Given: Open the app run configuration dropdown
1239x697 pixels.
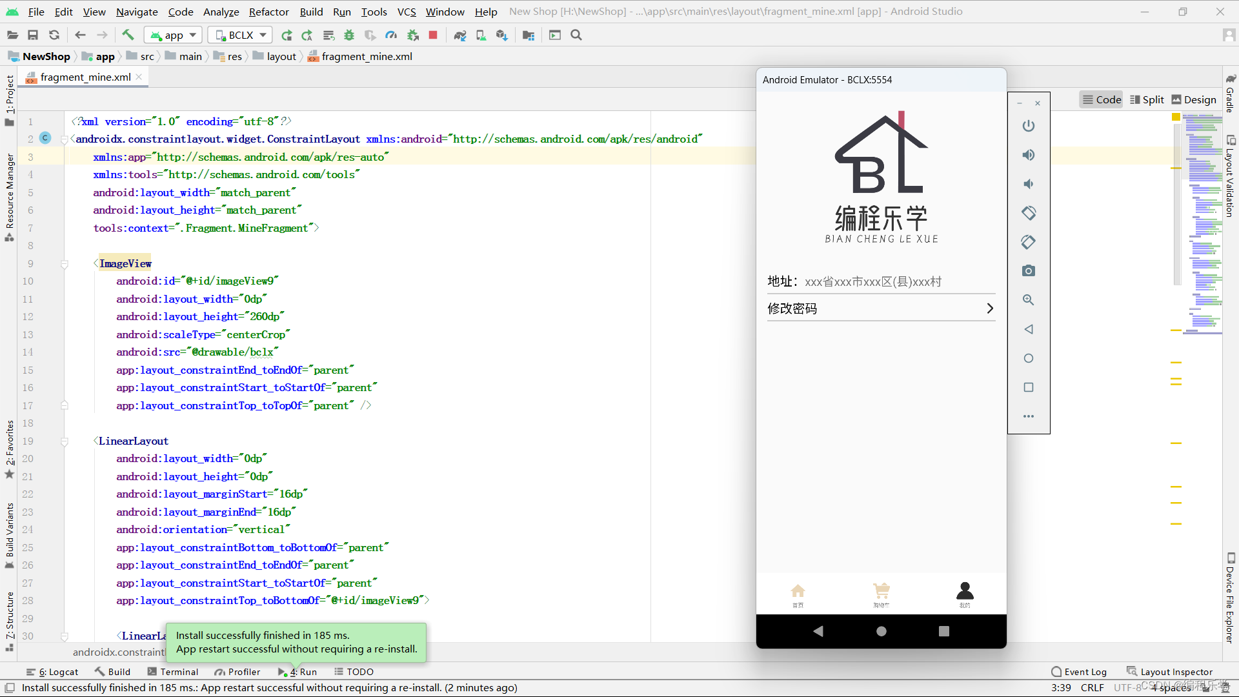Looking at the screenshot, I should (174, 35).
